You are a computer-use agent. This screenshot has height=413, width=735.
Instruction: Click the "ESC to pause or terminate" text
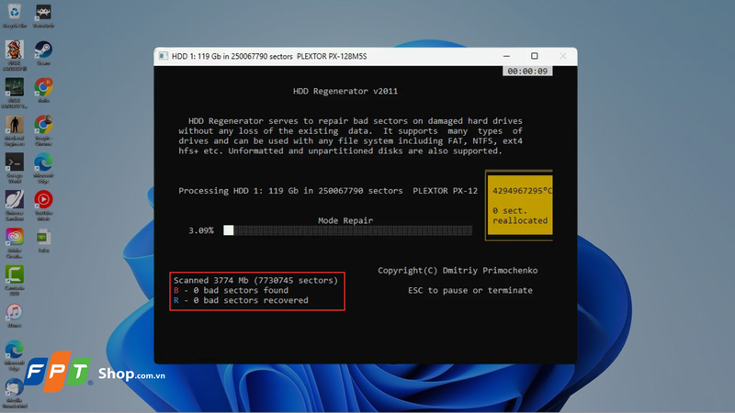coord(470,290)
